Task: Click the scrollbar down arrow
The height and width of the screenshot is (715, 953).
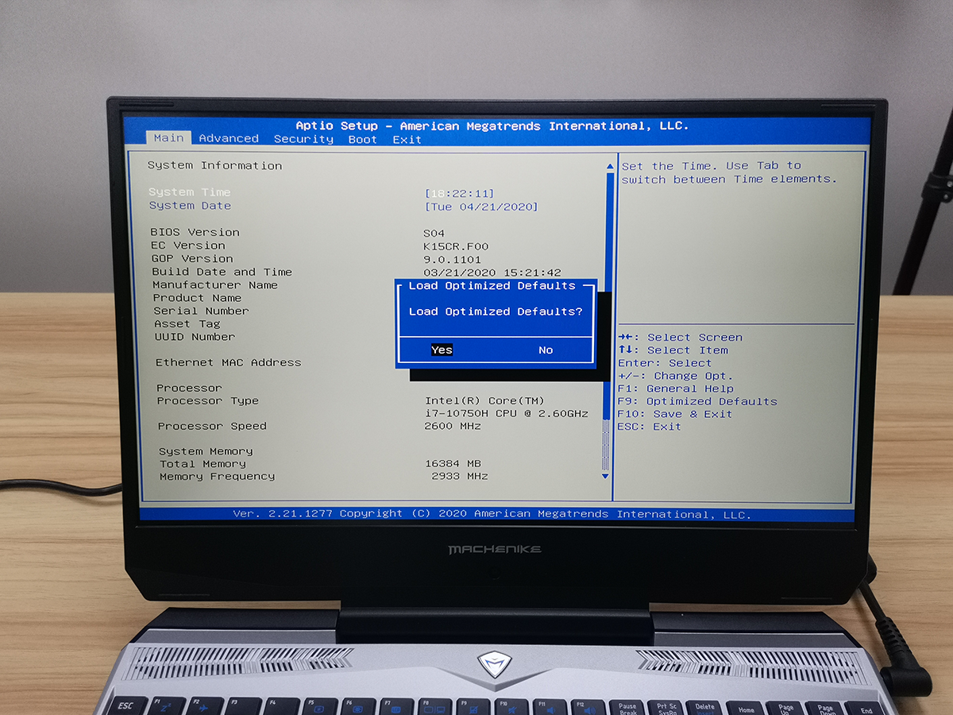Action: click(x=605, y=476)
